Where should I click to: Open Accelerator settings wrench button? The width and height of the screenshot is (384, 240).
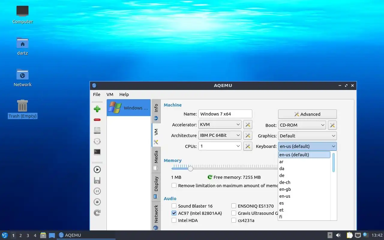click(x=247, y=125)
